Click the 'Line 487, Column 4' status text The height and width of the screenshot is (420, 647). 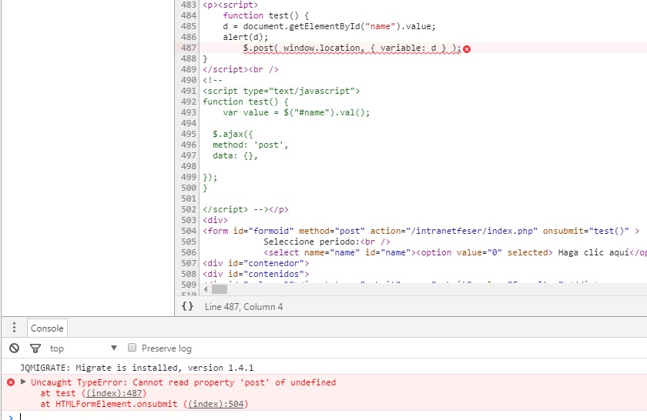click(243, 307)
